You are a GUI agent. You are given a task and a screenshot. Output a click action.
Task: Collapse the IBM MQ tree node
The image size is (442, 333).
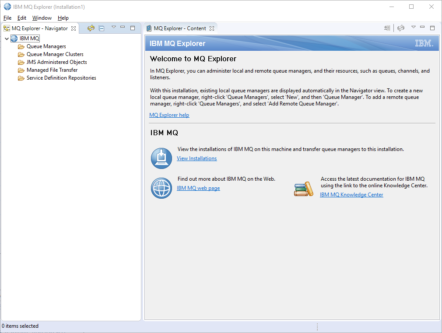[7, 39]
